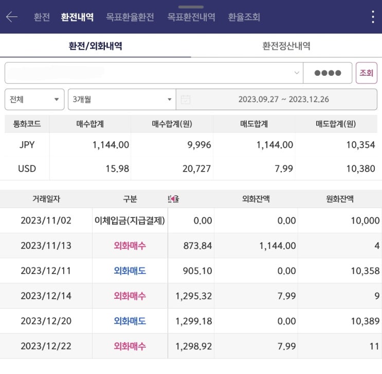382x374 pixels.
Task: Tap the back arrow icon
Action: point(12,17)
